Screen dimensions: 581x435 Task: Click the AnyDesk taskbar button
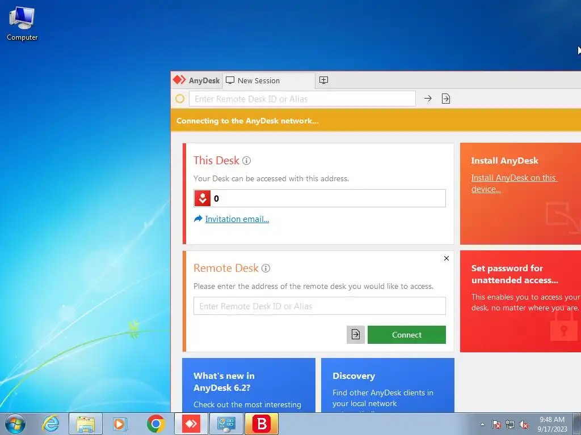pyautogui.click(x=191, y=424)
